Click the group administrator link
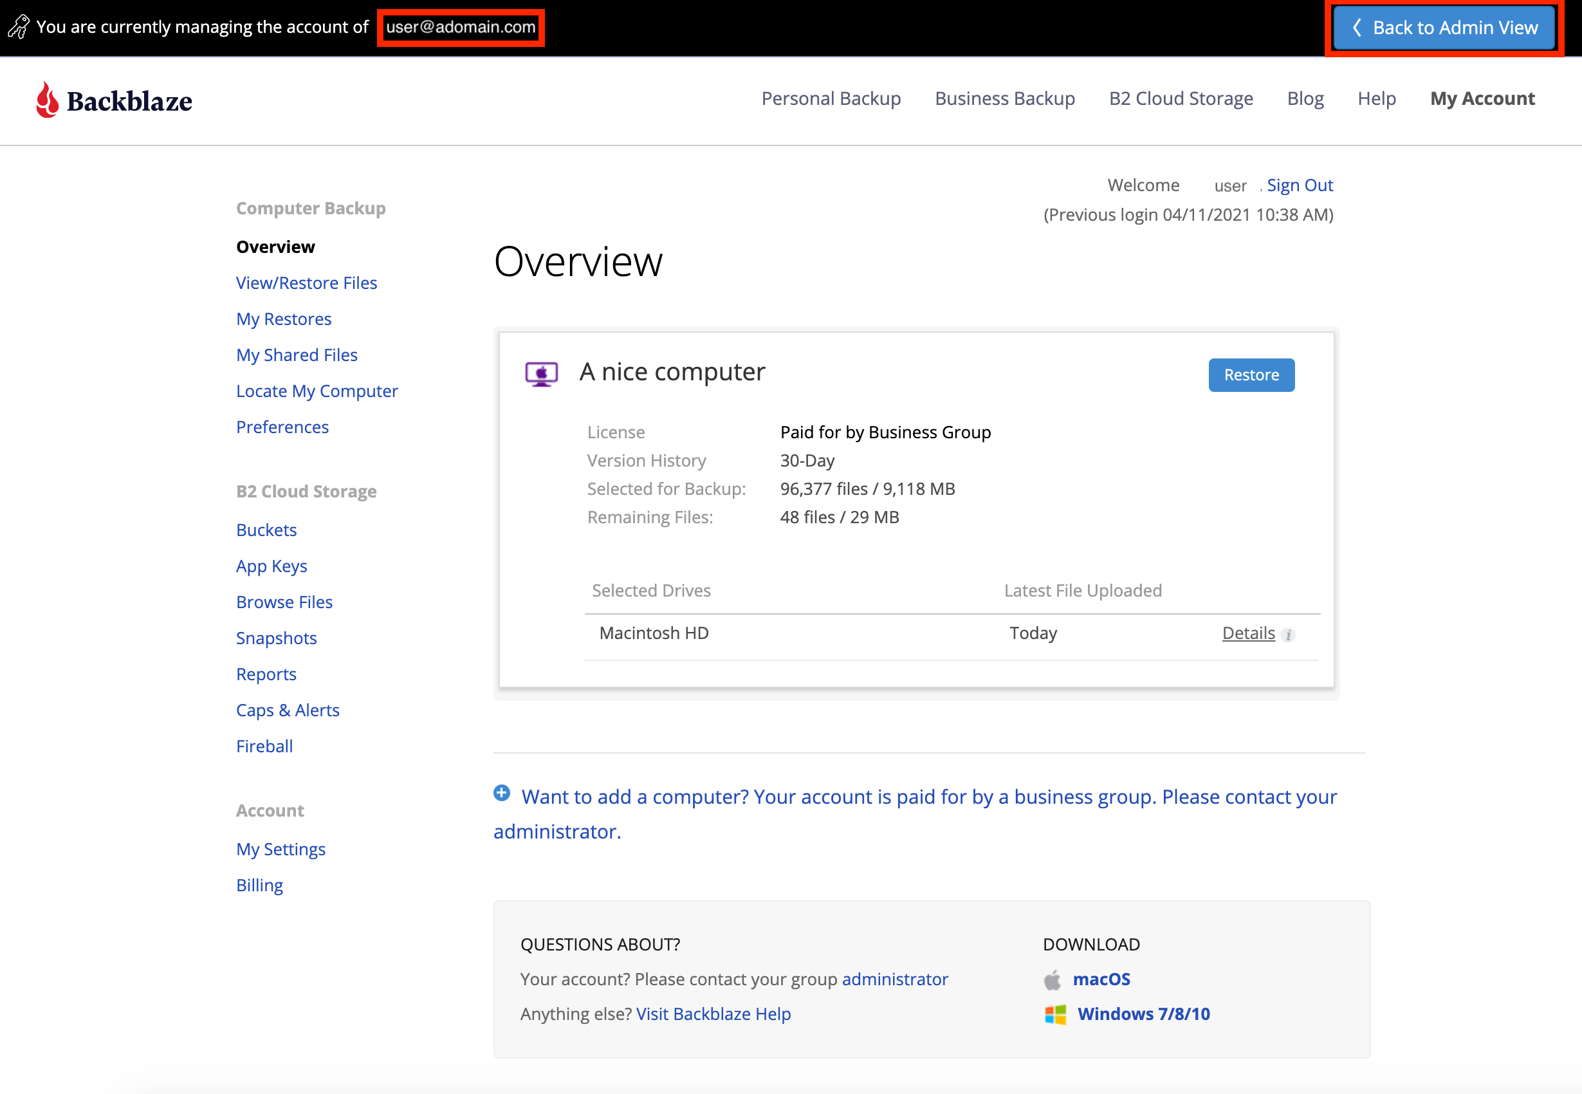Screen dimensions: 1582x1094 coord(895,979)
